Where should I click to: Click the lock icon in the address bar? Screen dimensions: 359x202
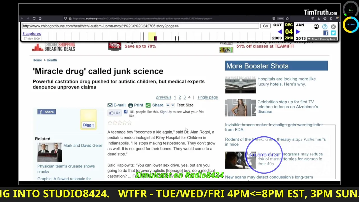pos(70,19)
